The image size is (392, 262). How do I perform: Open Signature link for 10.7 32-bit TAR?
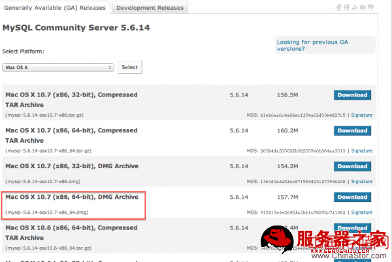[362, 115]
